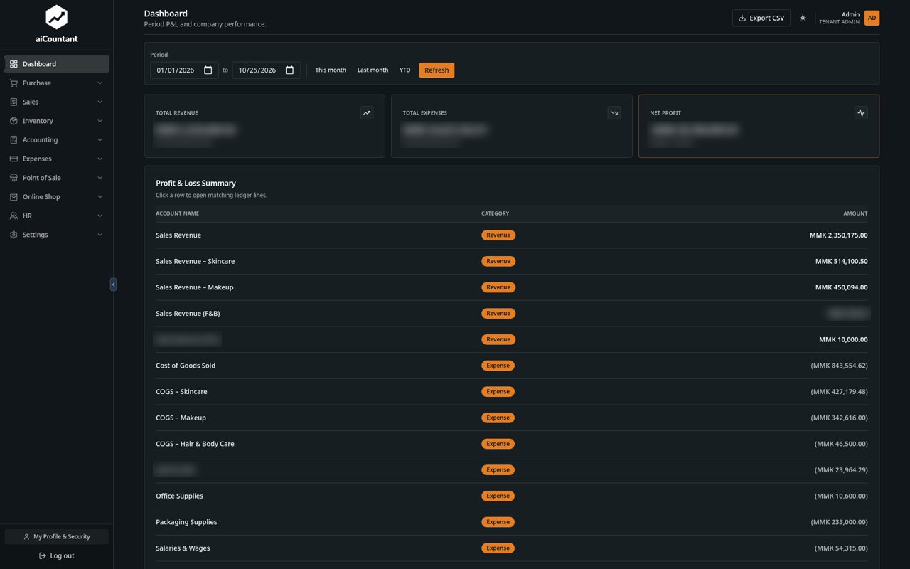Viewport: 910px width, 569px height.
Task: Click the Net Profit summary card
Action: point(759,126)
